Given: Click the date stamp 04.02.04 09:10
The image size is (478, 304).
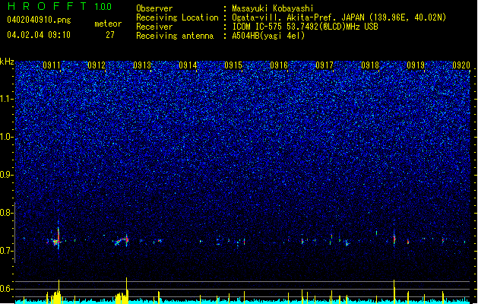Looking at the screenshot, I should click(x=39, y=35).
